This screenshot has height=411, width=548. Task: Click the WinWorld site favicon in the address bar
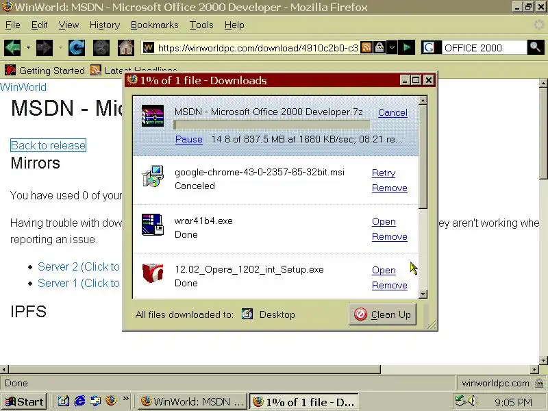coord(149,47)
